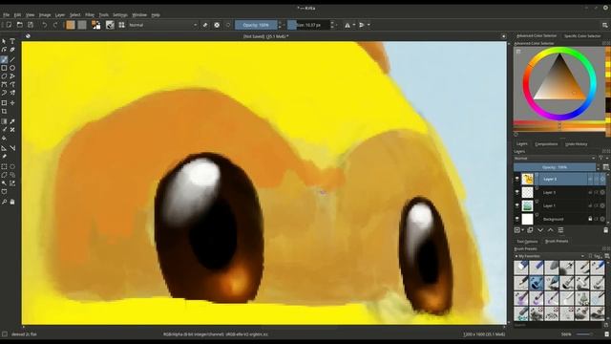The image size is (611, 344).
Task: Select the Zoom tool
Action: (4, 202)
